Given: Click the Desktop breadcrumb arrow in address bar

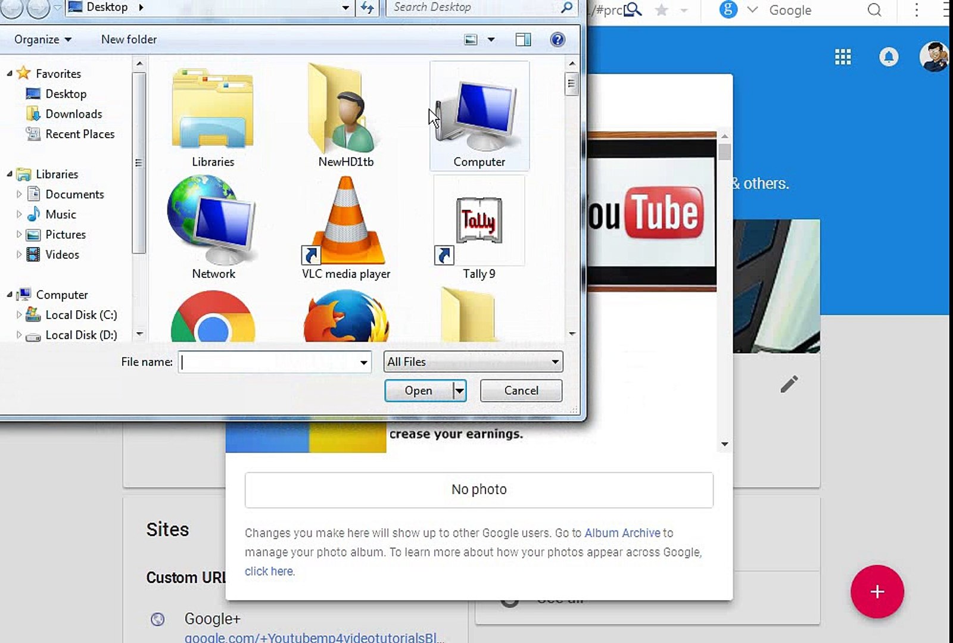Looking at the screenshot, I should (141, 7).
